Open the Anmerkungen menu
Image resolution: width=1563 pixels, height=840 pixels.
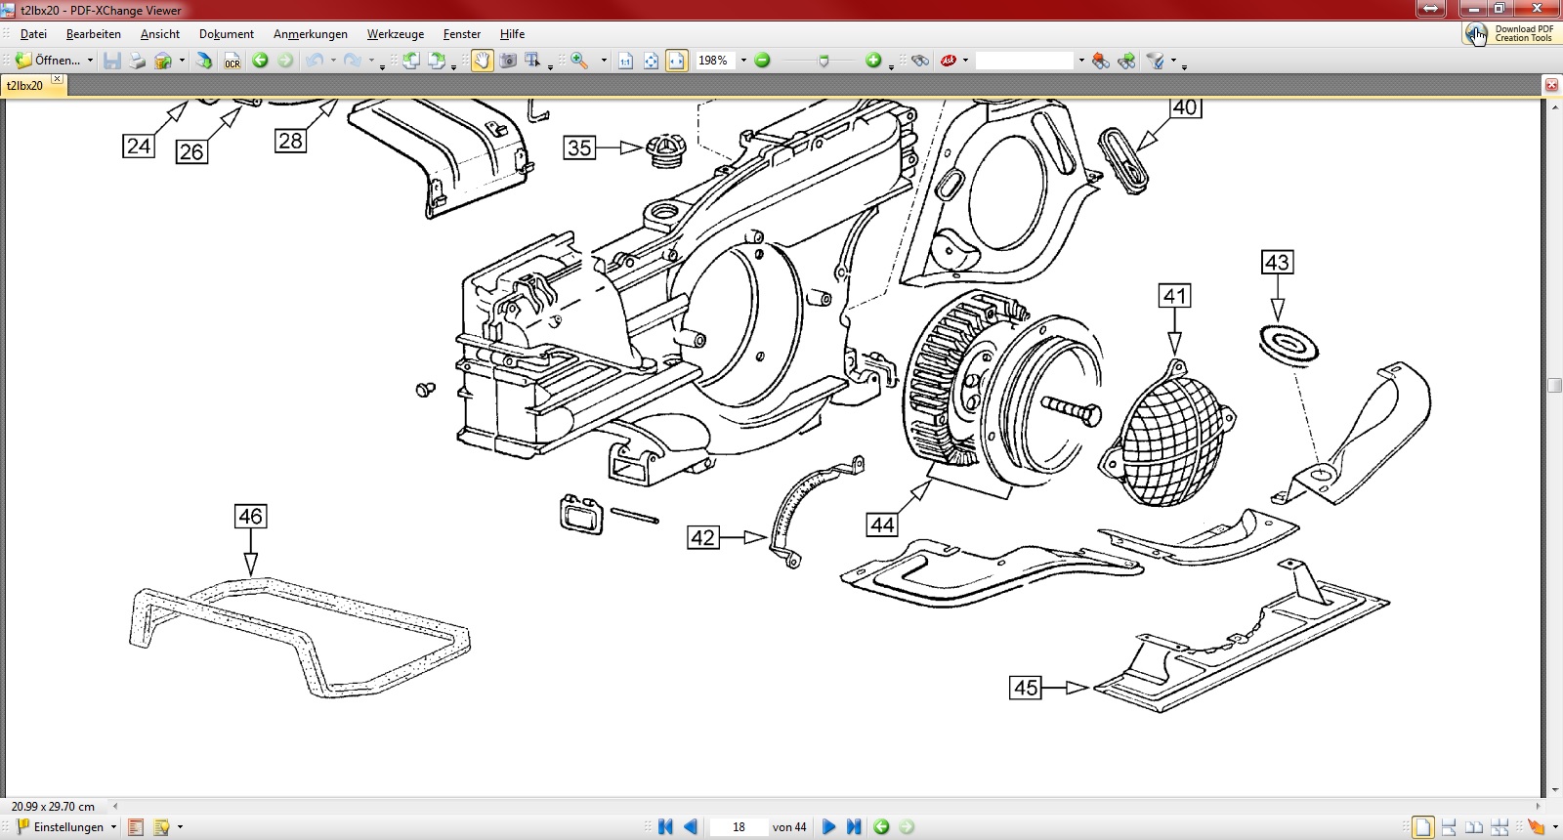(x=310, y=34)
